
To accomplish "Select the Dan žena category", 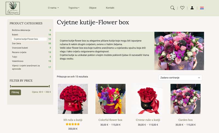I will 16,43.
